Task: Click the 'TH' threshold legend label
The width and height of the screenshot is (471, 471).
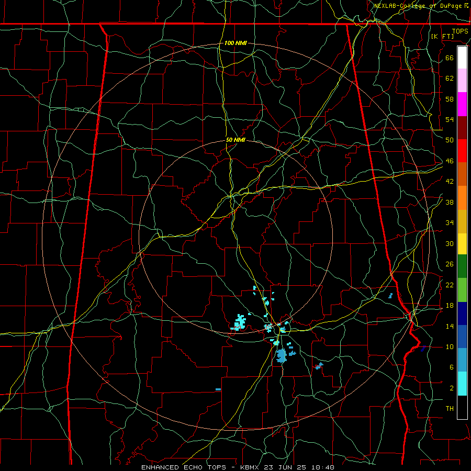Action: point(450,409)
